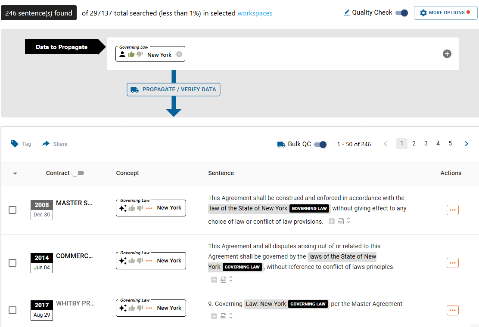Image resolution: width=479 pixels, height=327 pixels.
Task: Remove New York chip from Data to Propagate
Action: (x=179, y=55)
